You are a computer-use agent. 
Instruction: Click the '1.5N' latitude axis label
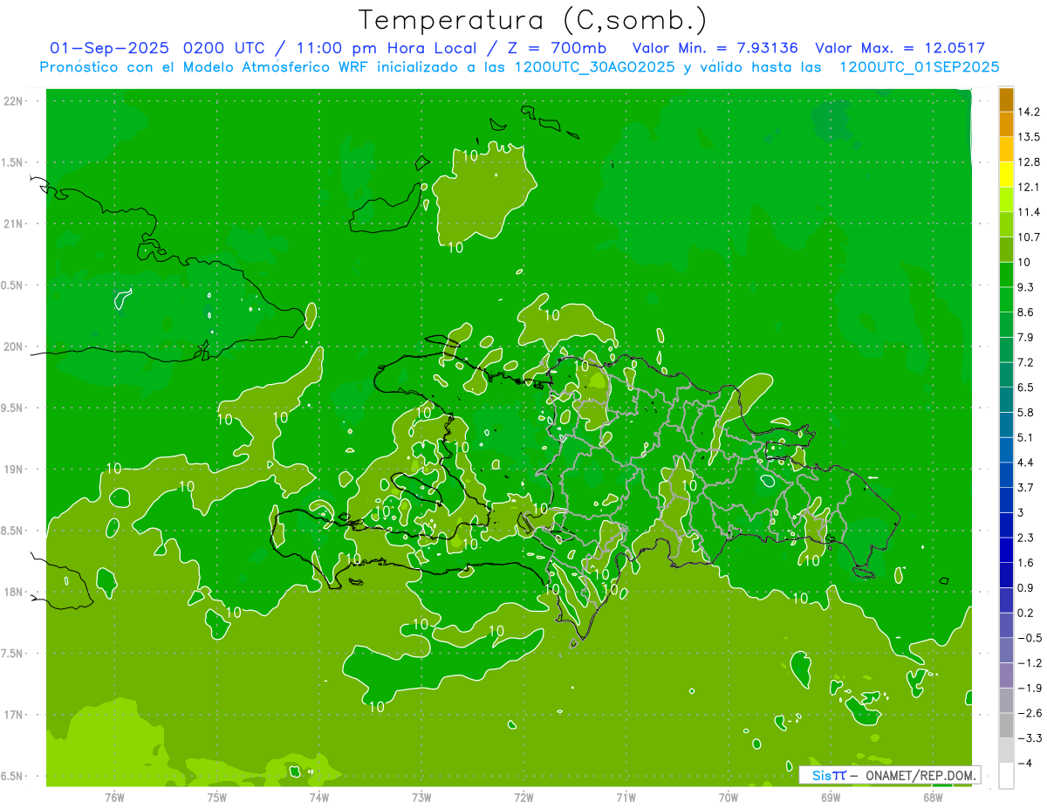coord(13,162)
